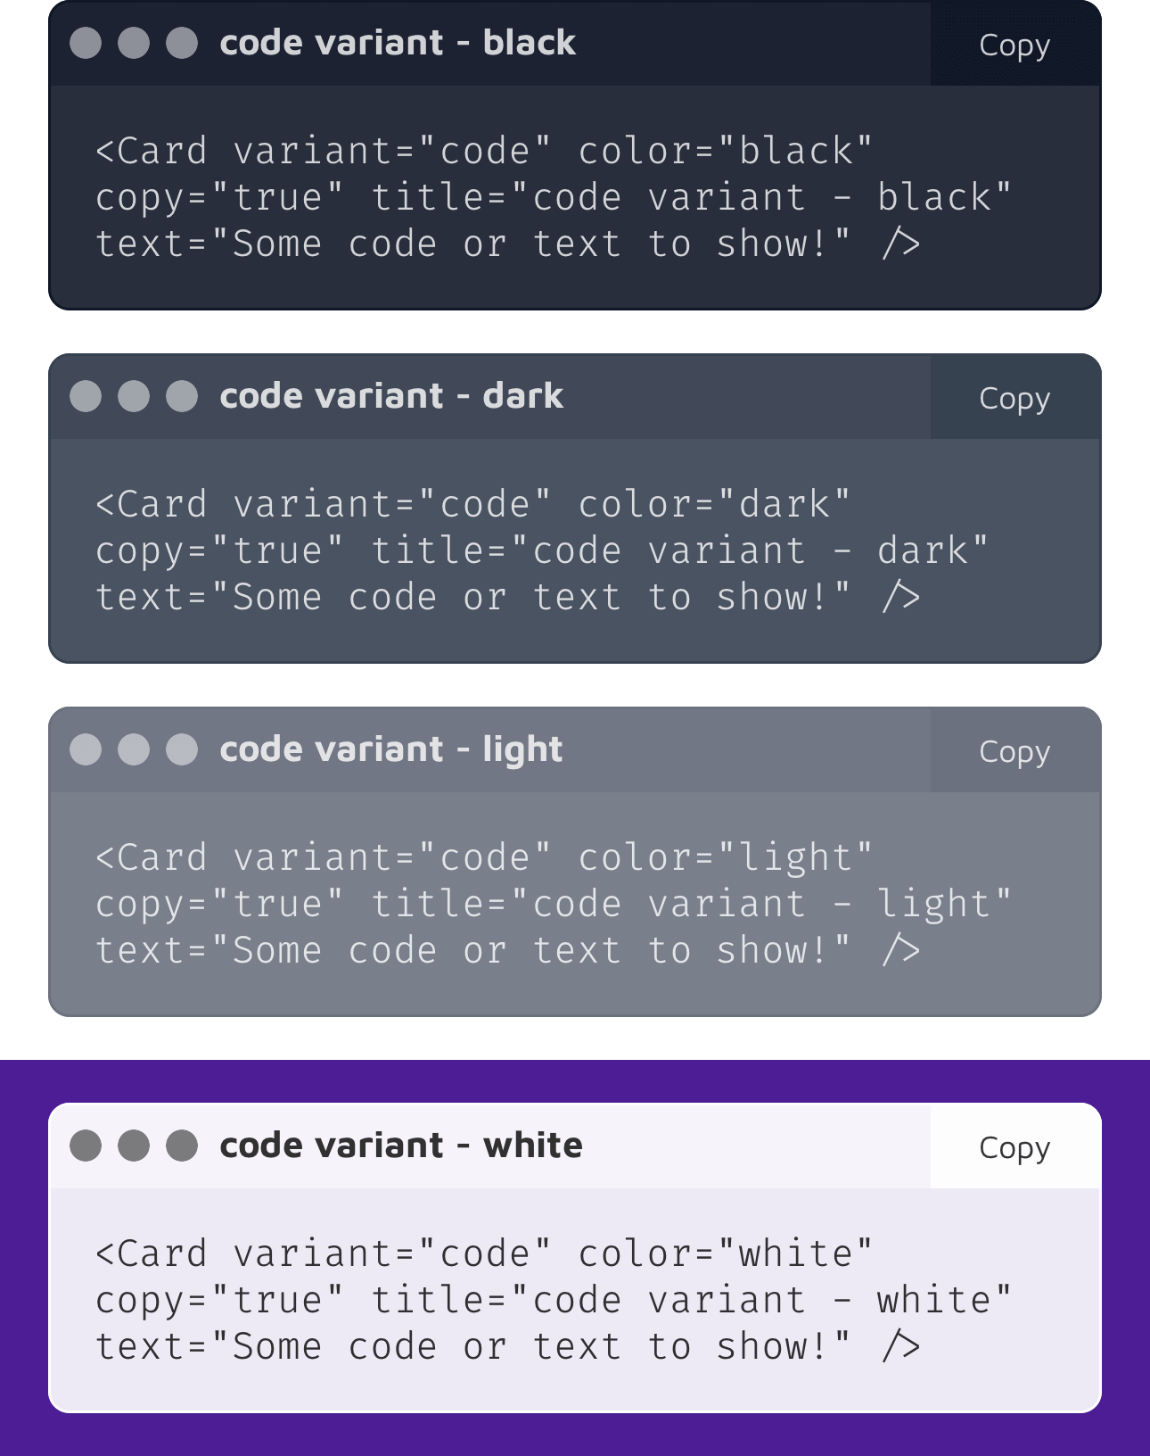Click the "code variant - white" title

(401, 1146)
